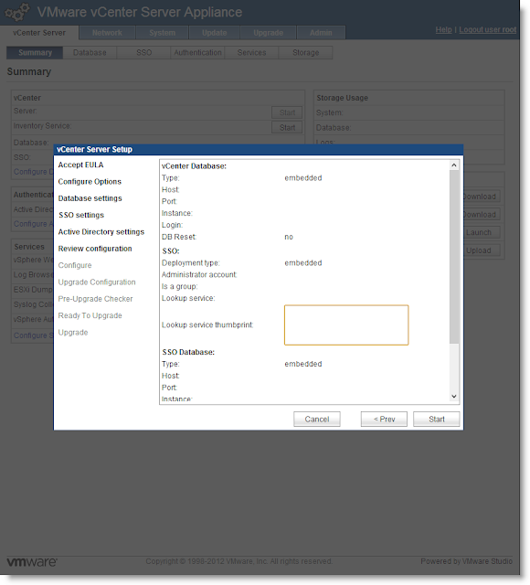The image size is (530, 585).
Task: Select the Ready To Upgrade wizard step
Action: click(90, 315)
